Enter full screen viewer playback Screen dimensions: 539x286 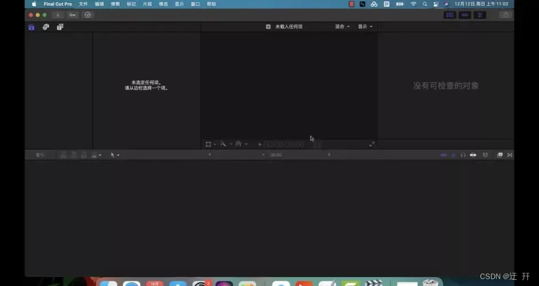371,144
